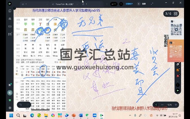Open the notification bell in taskbar
This screenshot has width=190, height=119.
(180, 115)
